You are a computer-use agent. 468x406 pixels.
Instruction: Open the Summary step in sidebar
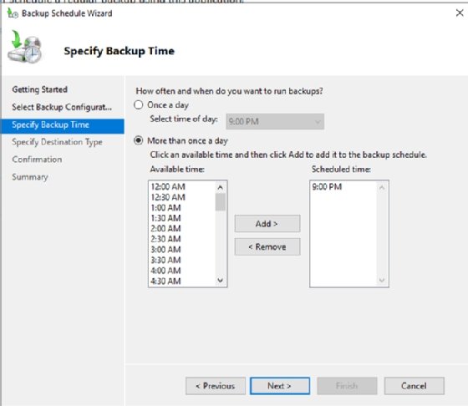[x=30, y=177]
